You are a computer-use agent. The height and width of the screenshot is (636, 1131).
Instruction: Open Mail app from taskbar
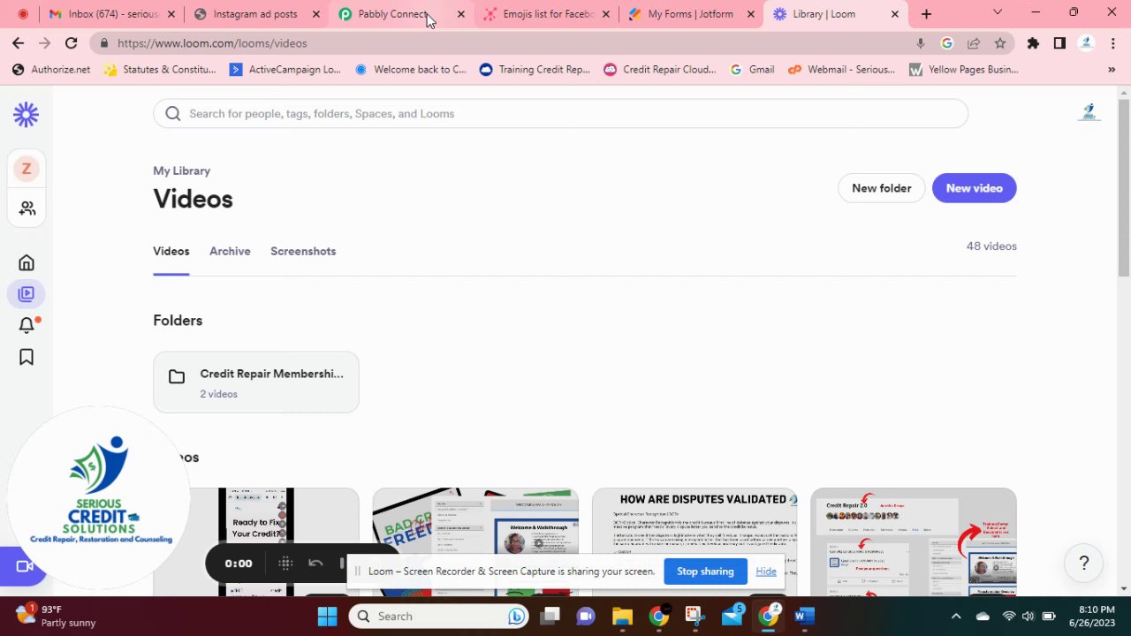pyautogui.click(x=732, y=616)
